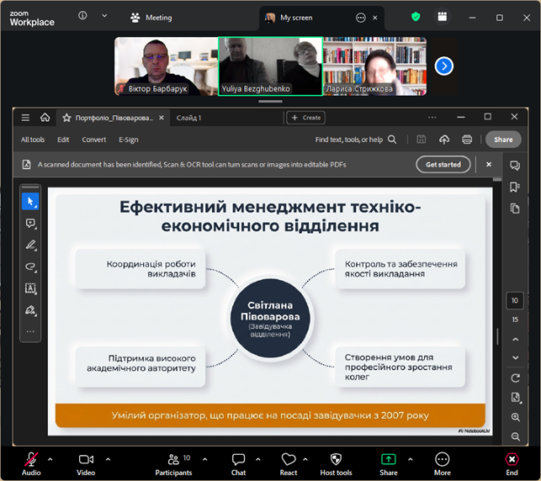Image resolution: width=541 pixels, height=481 pixels.
Task: Choose the Highlight pen tool
Action: [30, 245]
